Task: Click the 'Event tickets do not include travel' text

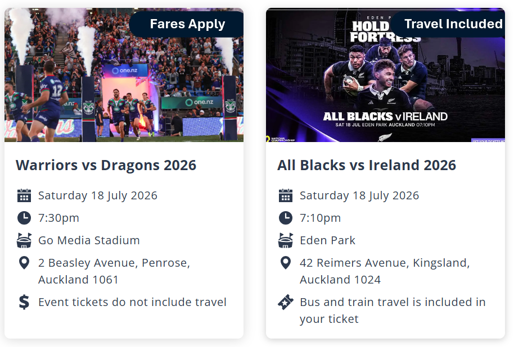Action: point(132,302)
